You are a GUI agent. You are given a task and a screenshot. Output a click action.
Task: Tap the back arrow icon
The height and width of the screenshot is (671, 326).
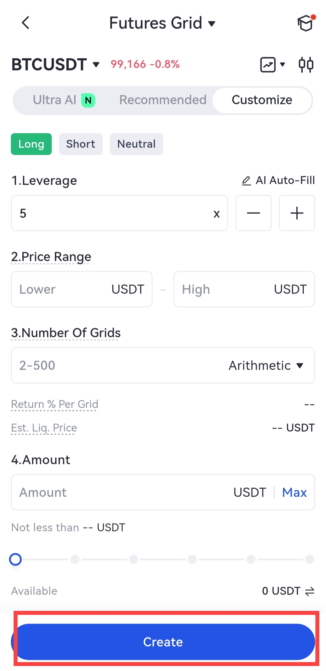pyautogui.click(x=26, y=23)
